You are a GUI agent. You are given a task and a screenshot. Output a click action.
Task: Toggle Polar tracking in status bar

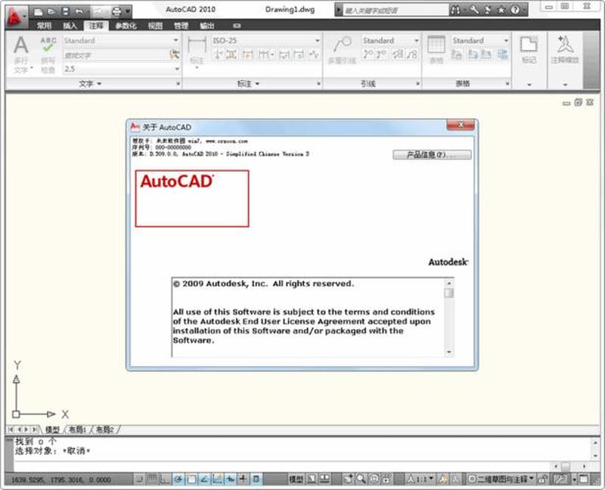pos(178,479)
